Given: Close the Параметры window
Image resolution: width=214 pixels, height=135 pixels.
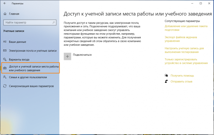Looking at the screenshot, I should tap(209, 4).
